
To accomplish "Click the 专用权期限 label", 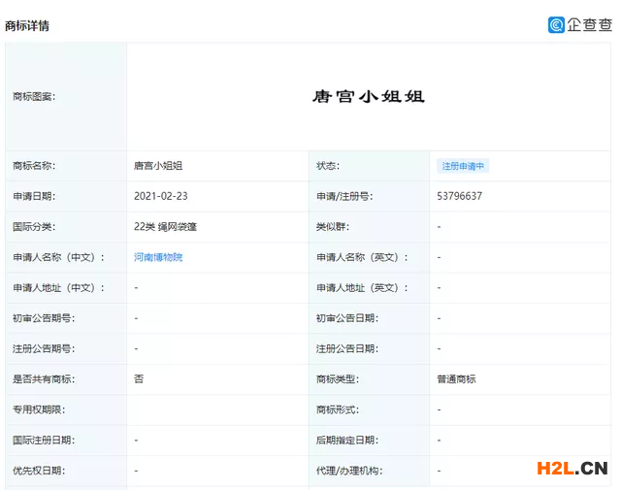I will click(x=39, y=409).
